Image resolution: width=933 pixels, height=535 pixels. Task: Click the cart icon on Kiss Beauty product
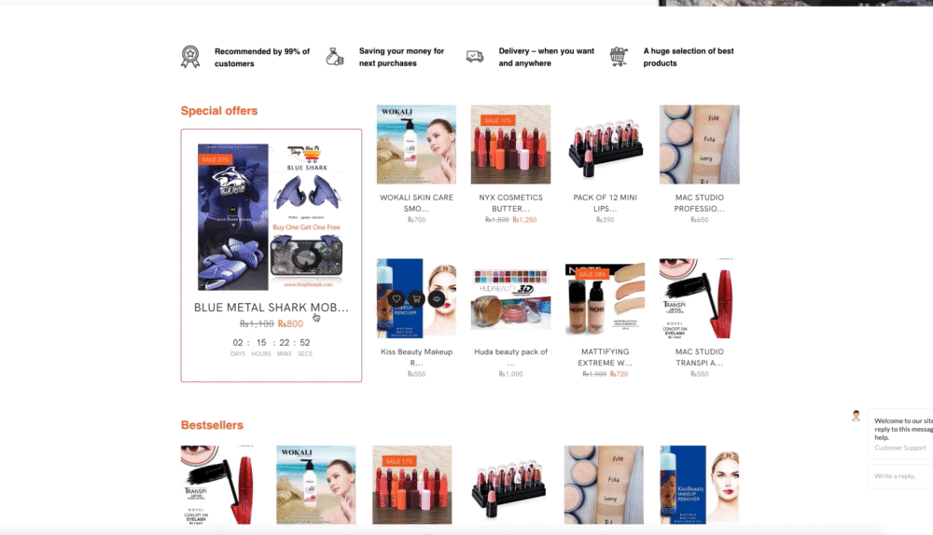(x=416, y=299)
